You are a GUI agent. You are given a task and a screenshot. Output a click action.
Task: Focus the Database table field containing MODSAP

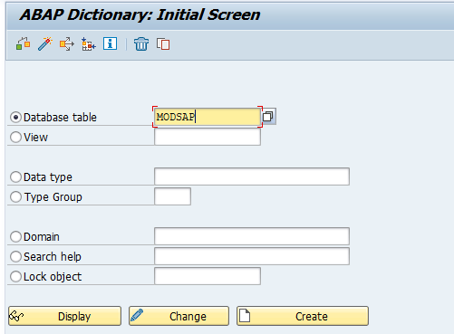208,117
